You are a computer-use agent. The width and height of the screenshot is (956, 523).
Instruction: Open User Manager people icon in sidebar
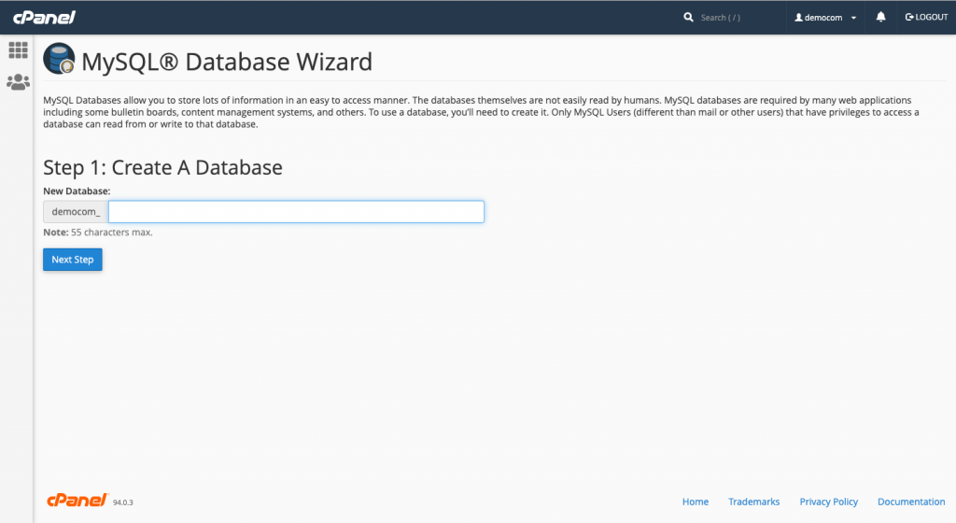tap(18, 81)
